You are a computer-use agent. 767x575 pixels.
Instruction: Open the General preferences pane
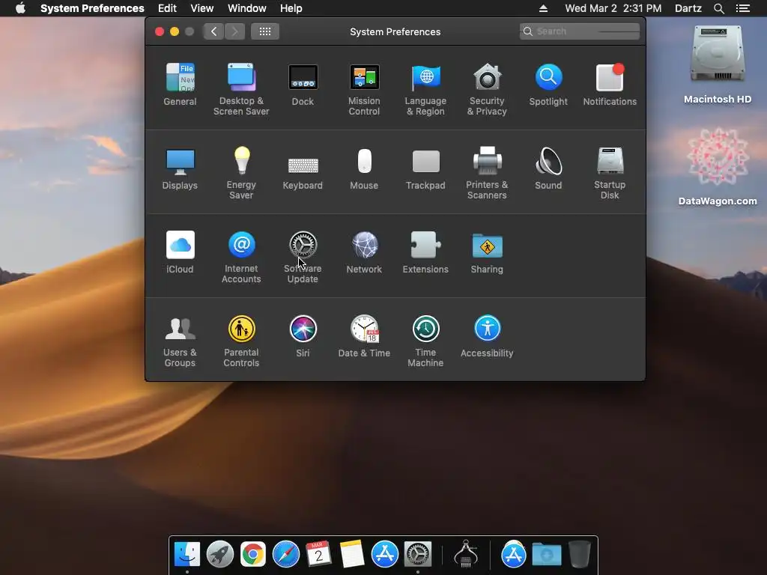pos(180,84)
